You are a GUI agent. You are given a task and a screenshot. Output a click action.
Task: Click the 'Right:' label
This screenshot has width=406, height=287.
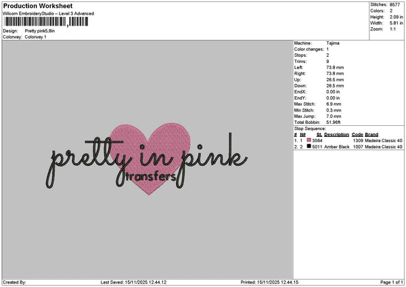click(300, 74)
